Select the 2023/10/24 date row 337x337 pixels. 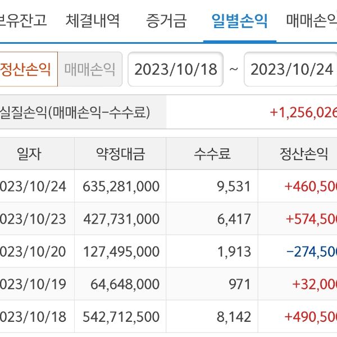click(x=33, y=186)
